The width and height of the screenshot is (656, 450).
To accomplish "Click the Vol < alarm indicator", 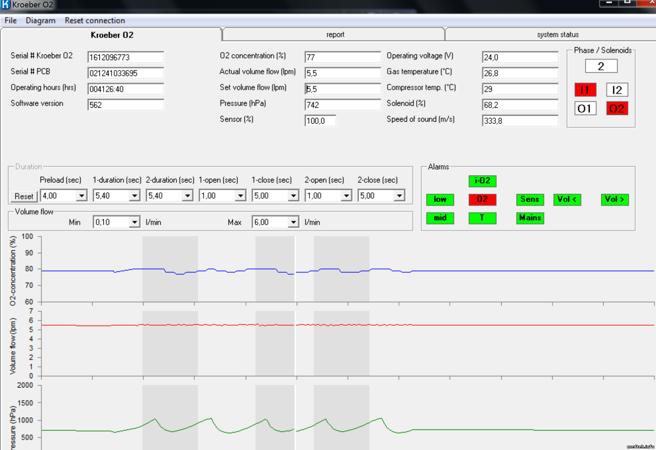I will [567, 199].
